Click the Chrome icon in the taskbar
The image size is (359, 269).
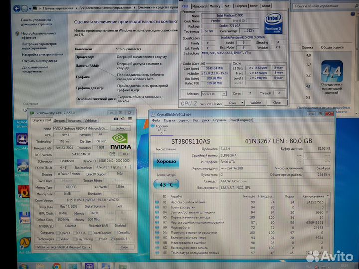pyautogui.click(x=56, y=266)
